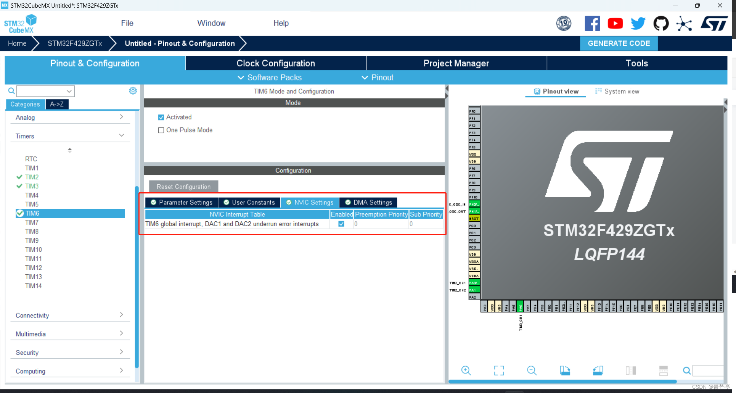Click the ST community network icon

pos(684,24)
